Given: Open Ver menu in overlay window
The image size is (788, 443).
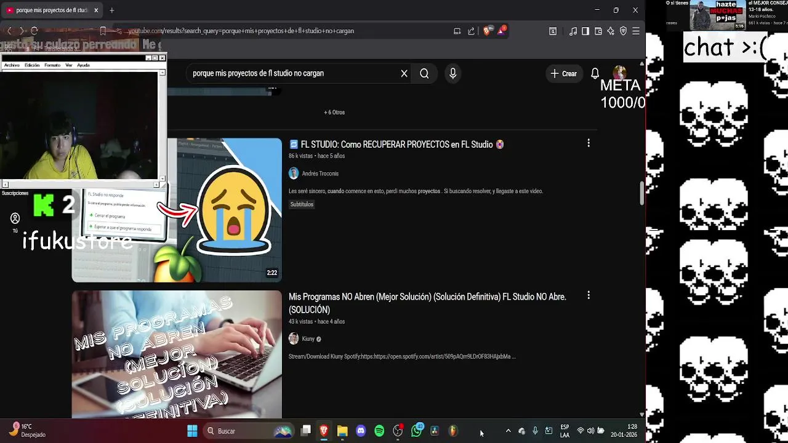Looking at the screenshot, I should coord(68,65).
